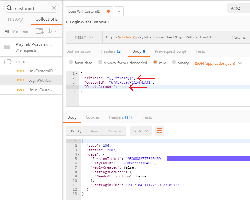Viewport: 250px width, 200px height.
Task: Fold the data object at line 4
Action: click(79, 155)
